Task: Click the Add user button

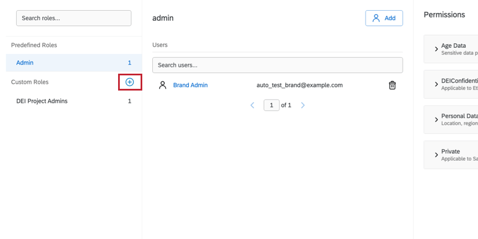Action: [x=384, y=18]
